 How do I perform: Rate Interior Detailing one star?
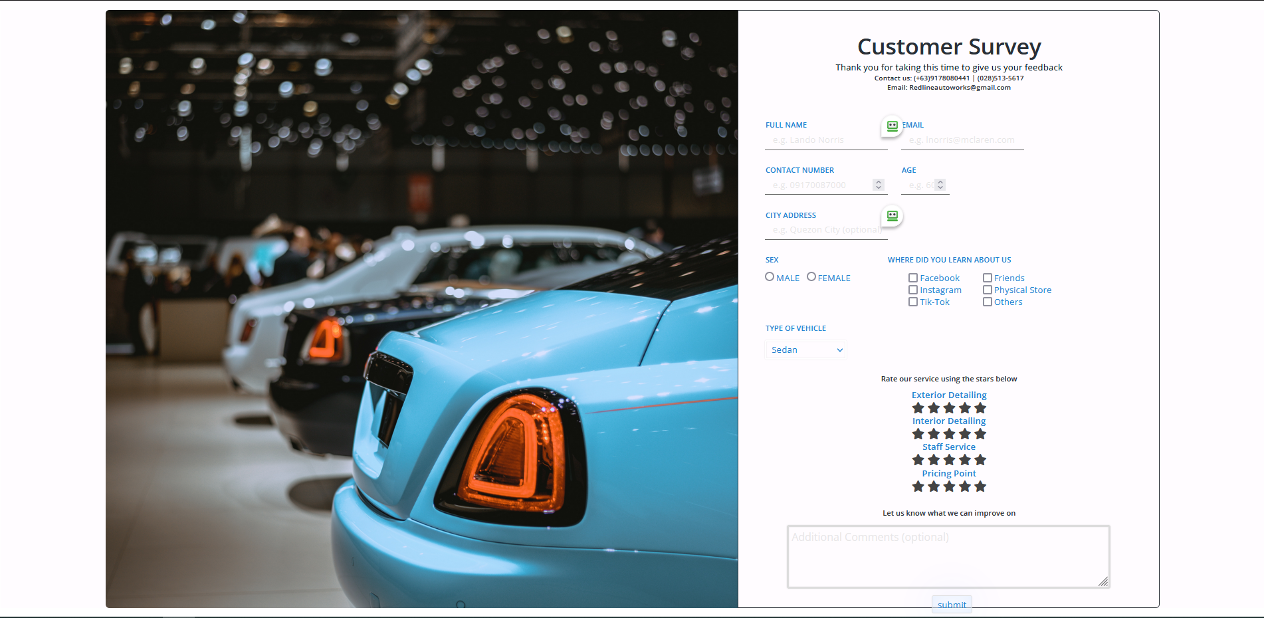tap(918, 434)
